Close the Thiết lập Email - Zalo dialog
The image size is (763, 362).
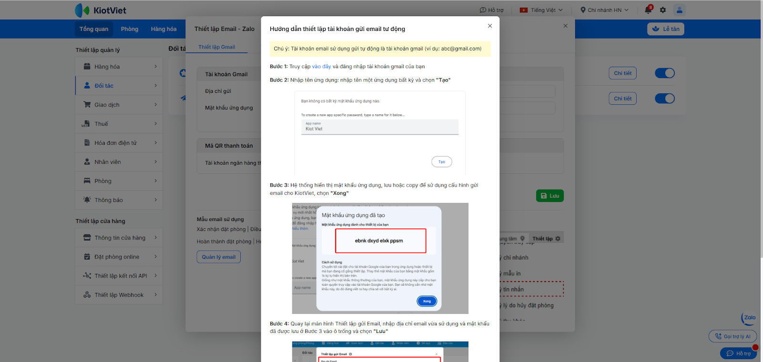[x=566, y=26]
